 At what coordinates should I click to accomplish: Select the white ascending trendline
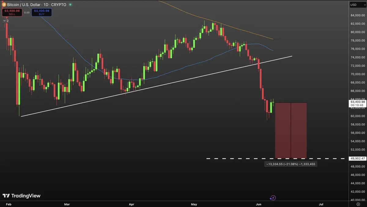tap(156, 86)
